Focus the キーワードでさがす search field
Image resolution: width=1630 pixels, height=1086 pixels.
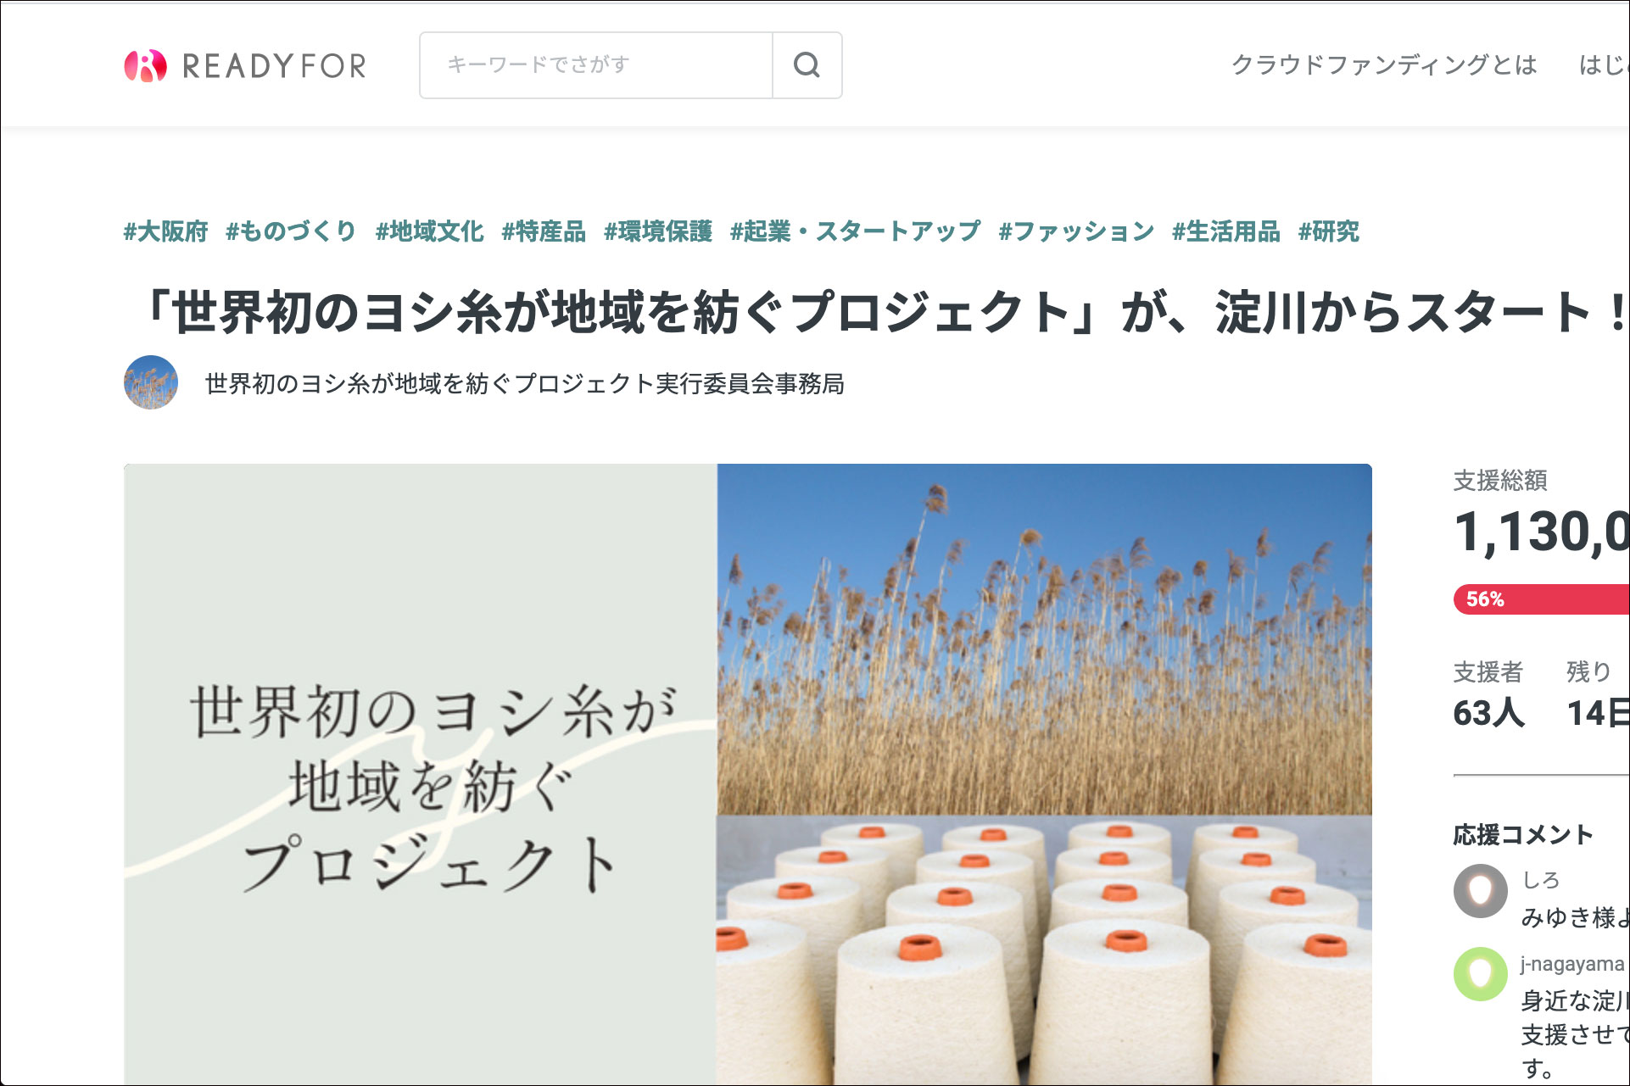pos(596,65)
